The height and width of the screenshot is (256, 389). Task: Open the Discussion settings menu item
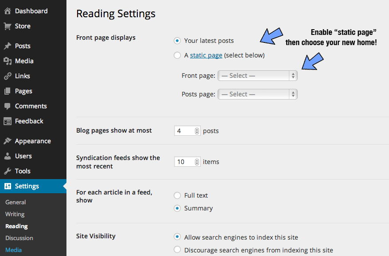coord(19,238)
